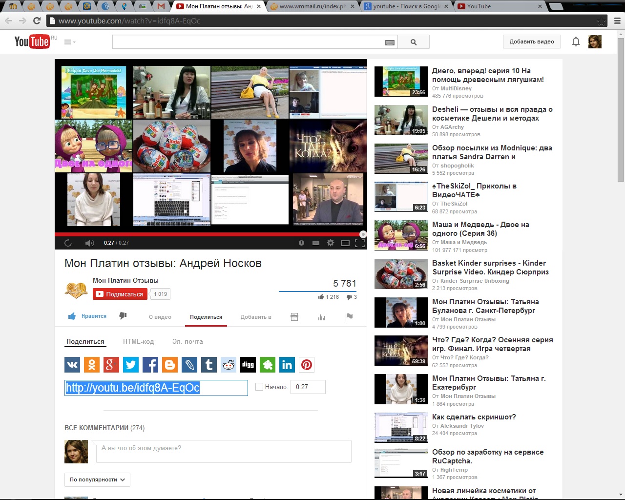Like the video with Нравится

pyautogui.click(x=87, y=316)
